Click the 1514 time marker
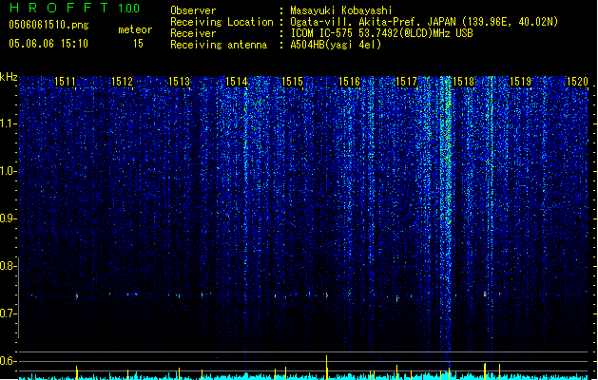598x380 pixels. [237, 82]
